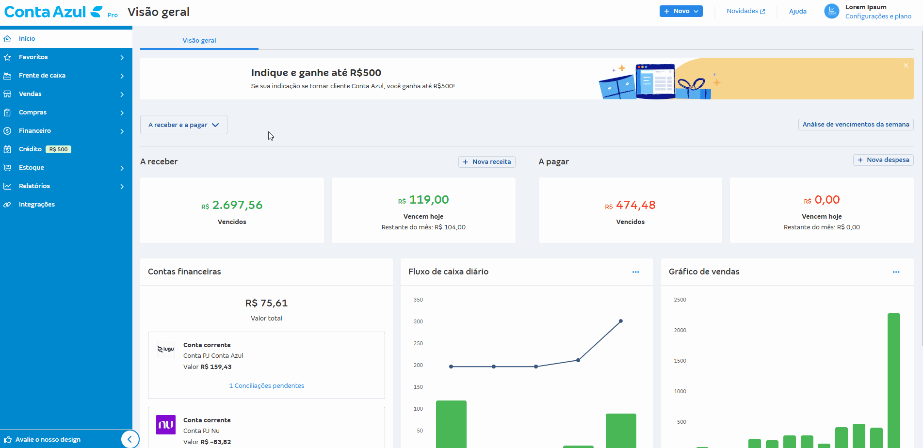This screenshot has height=448, width=923.
Task: Open Fluxo de caixa diário options menu
Action: coord(635,272)
